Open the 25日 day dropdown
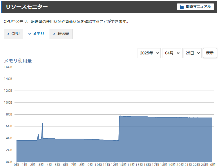 click(192, 53)
